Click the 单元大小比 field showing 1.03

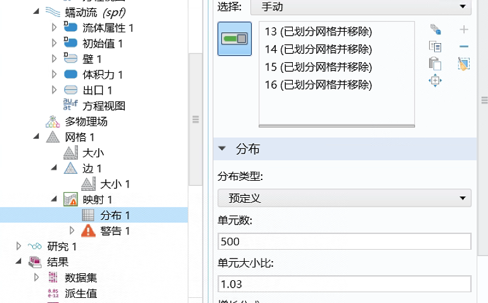(x=344, y=283)
